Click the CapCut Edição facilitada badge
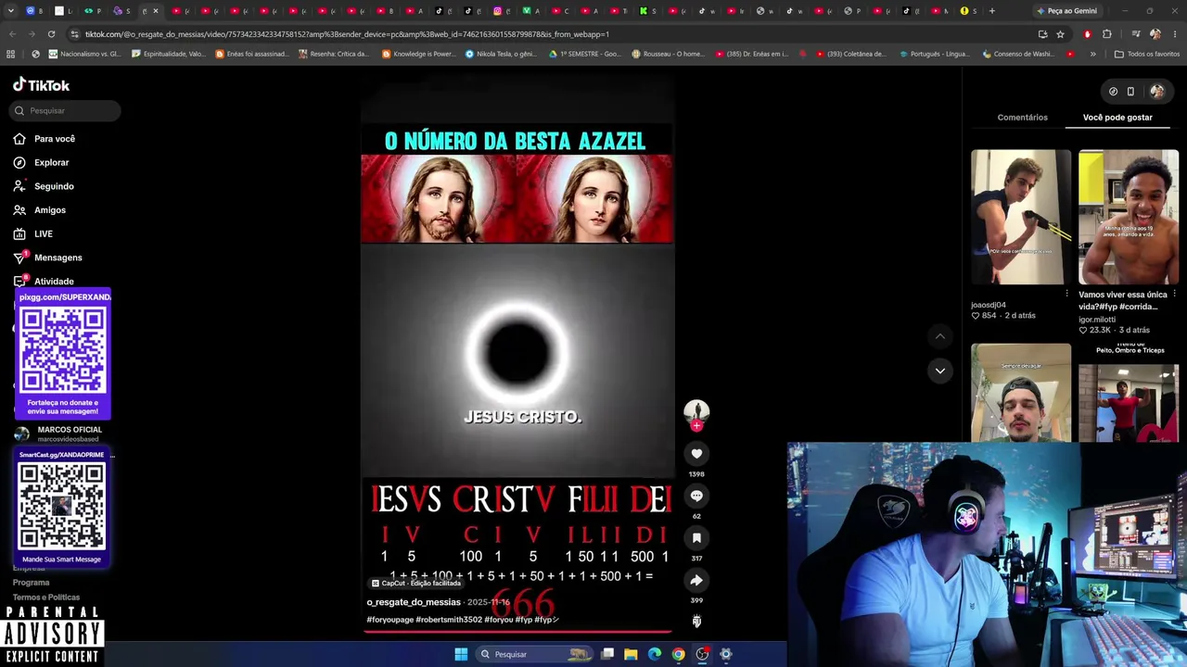The height and width of the screenshot is (667, 1187). tap(415, 584)
